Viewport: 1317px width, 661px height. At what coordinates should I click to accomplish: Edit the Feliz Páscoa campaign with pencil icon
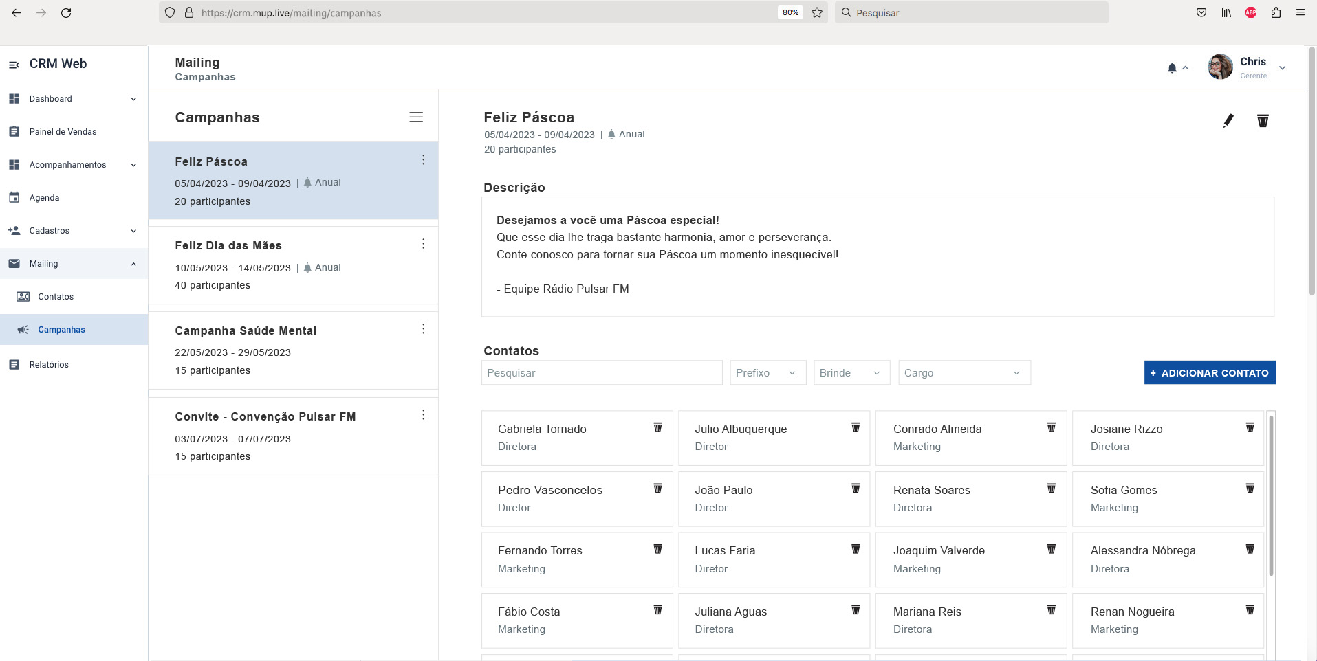[x=1228, y=121]
